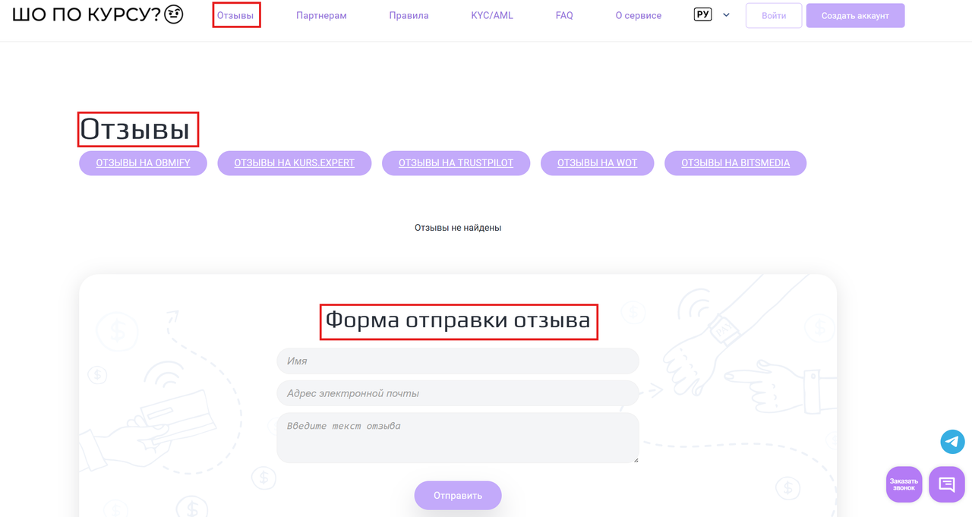This screenshot has width=972, height=517.
Task: Open the KYC/AML page
Action: coord(492,15)
